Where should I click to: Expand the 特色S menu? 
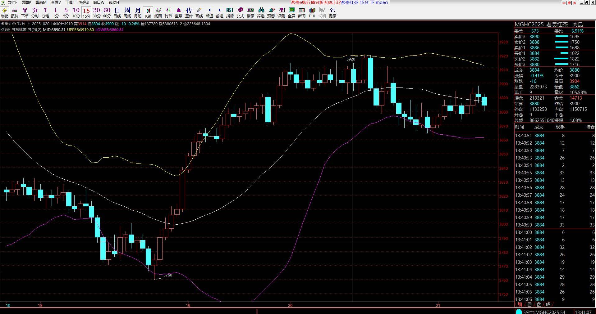click(x=84, y=2)
